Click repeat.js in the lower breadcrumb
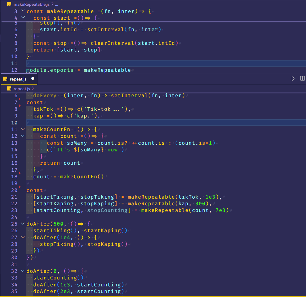306x297 pixels. point(22,89)
